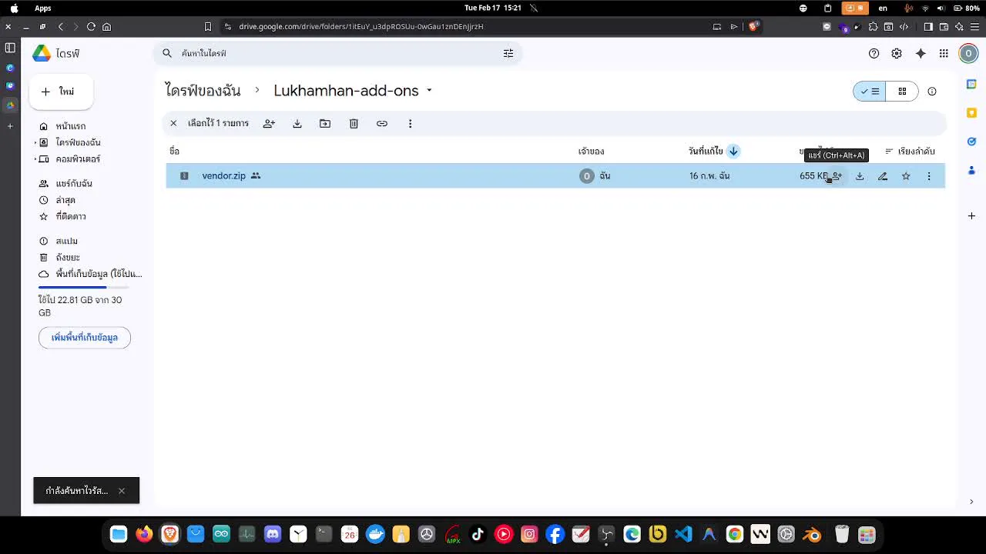The height and width of the screenshot is (554, 986).
Task: Dismiss the bottom-left notification toast
Action: (x=122, y=491)
